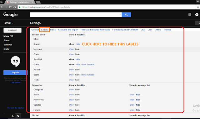The width and height of the screenshot is (200, 119).
Task: Bookmark this page with the star icon
Action: [x=198, y=7]
